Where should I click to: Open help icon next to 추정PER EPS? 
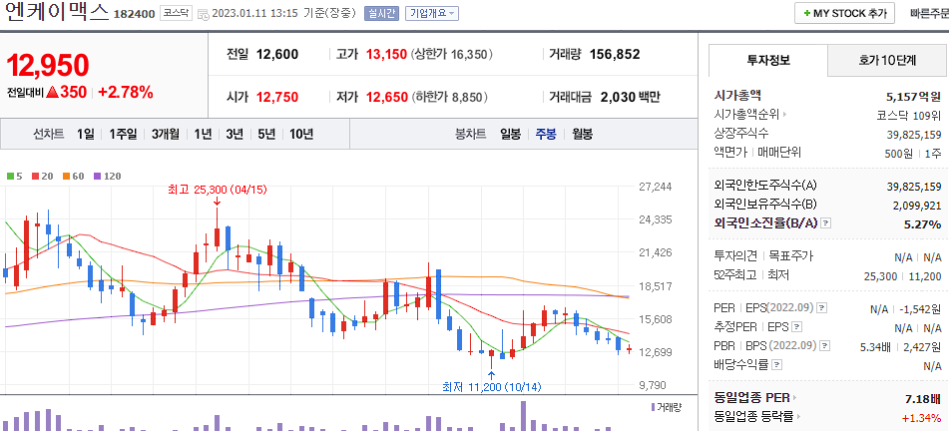click(x=797, y=327)
